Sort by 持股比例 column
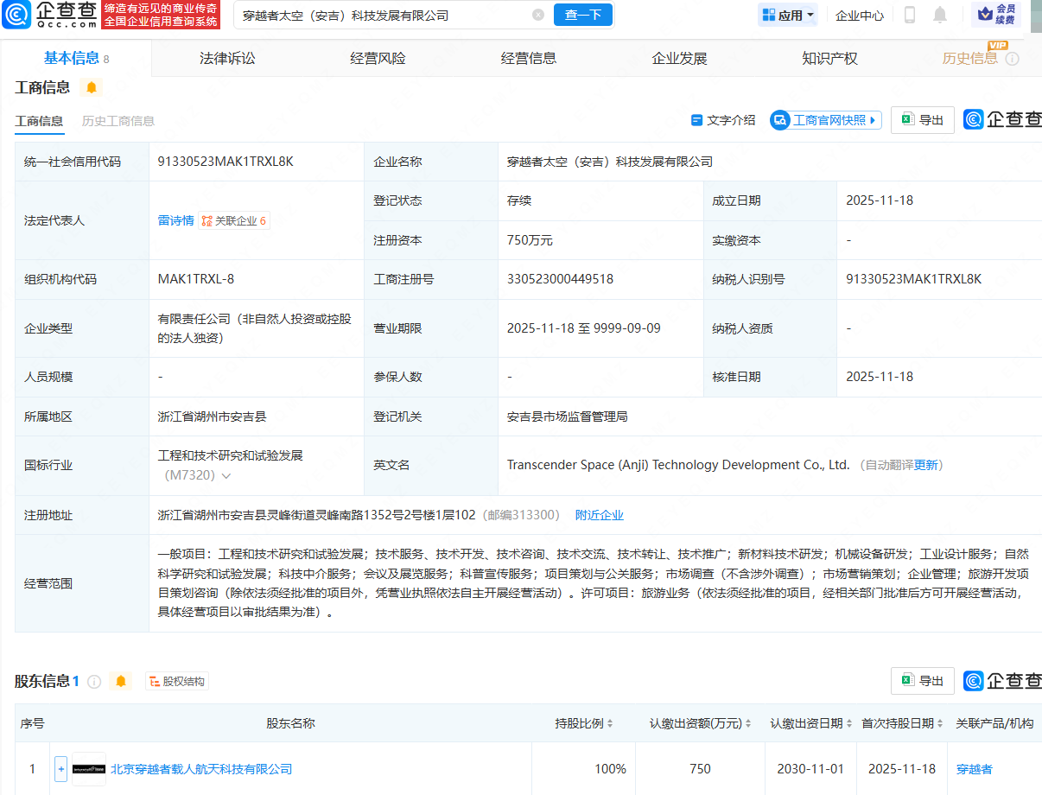 point(584,723)
